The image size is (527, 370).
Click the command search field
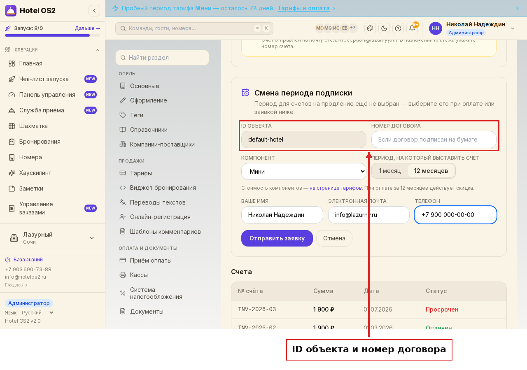[x=194, y=28]
